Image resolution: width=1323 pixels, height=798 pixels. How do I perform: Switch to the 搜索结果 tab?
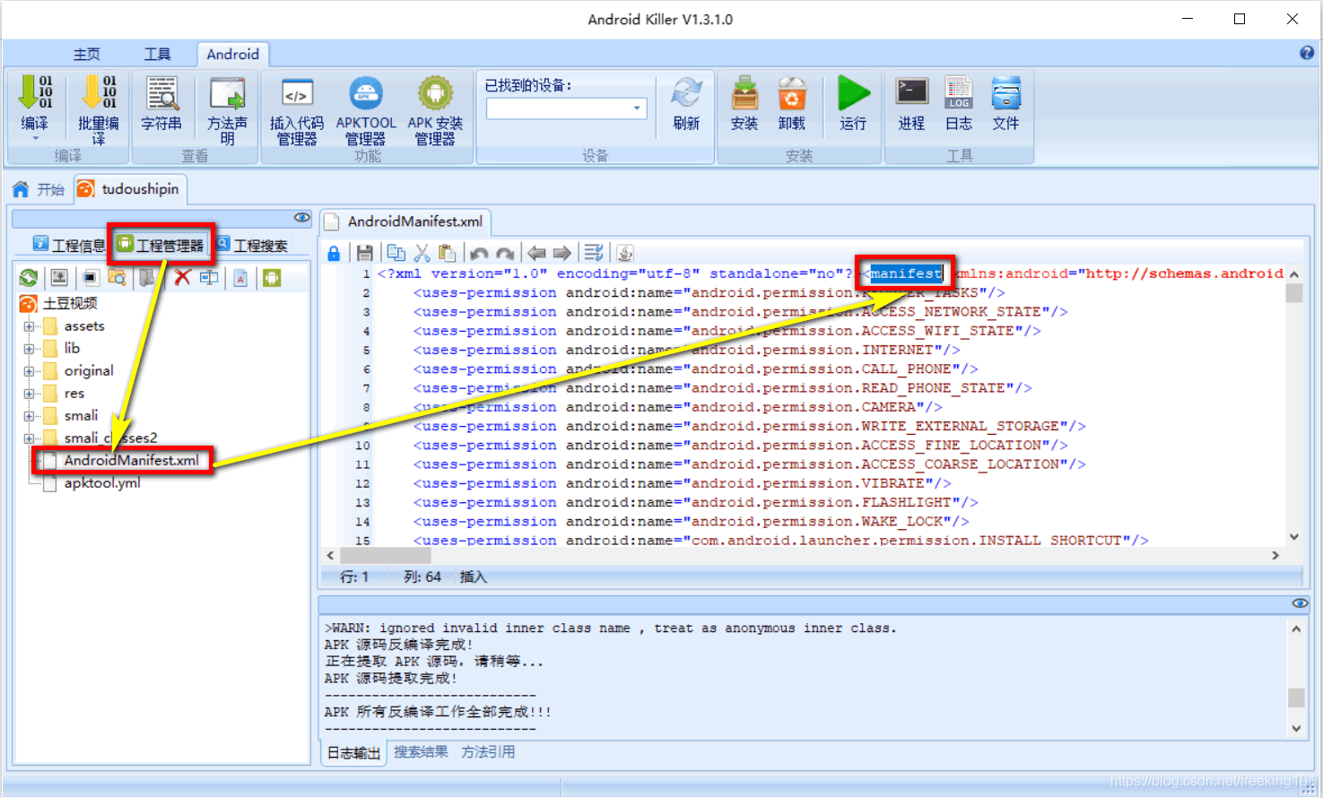[x=421, y=751]
